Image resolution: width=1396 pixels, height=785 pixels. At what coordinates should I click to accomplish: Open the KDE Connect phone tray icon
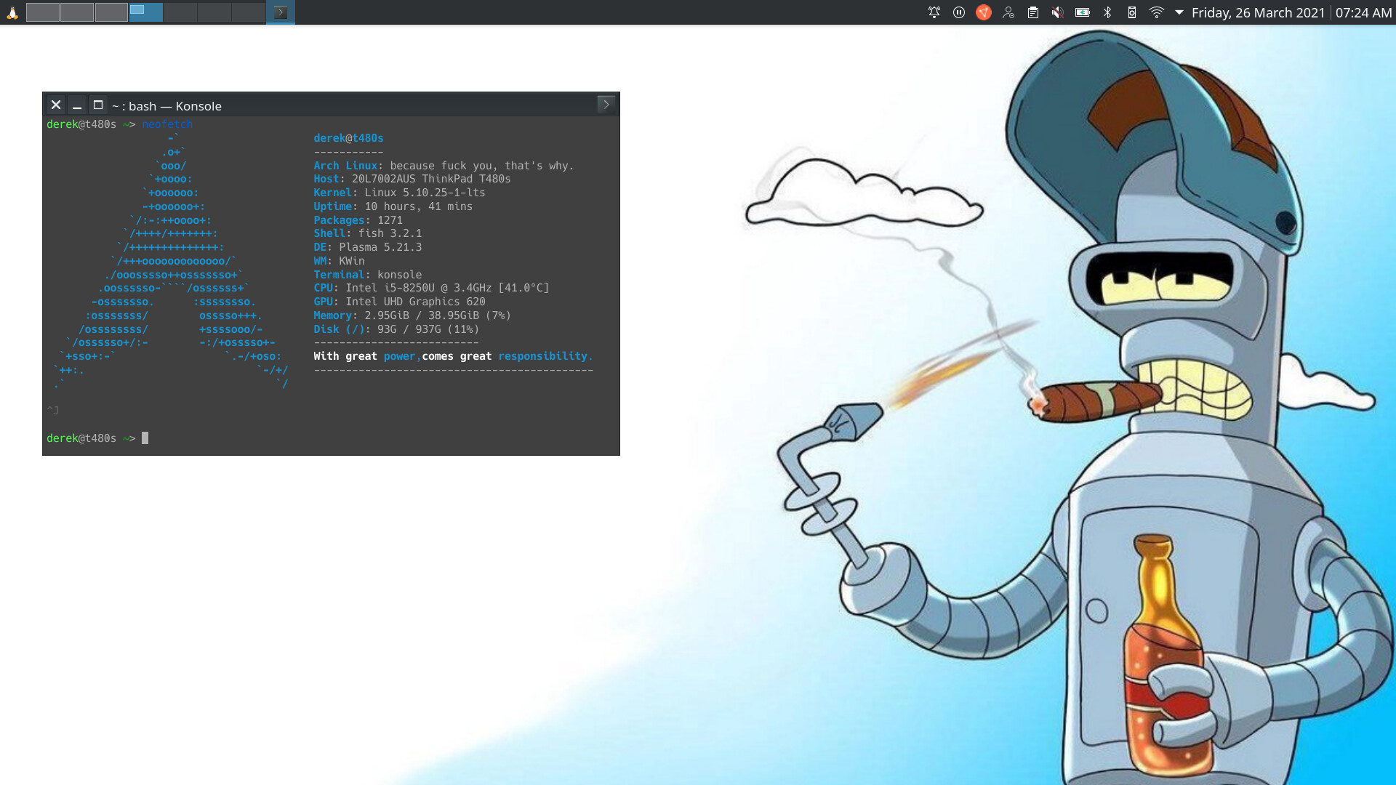coord(1132,12)
